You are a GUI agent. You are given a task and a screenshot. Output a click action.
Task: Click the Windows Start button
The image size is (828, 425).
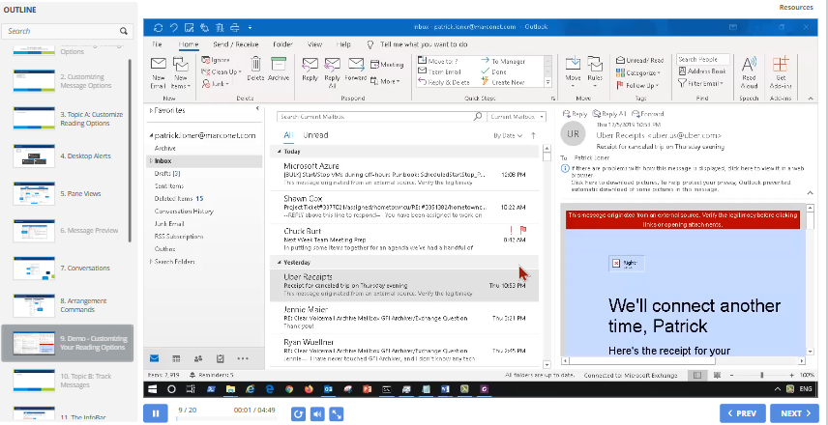pos(153,389)
